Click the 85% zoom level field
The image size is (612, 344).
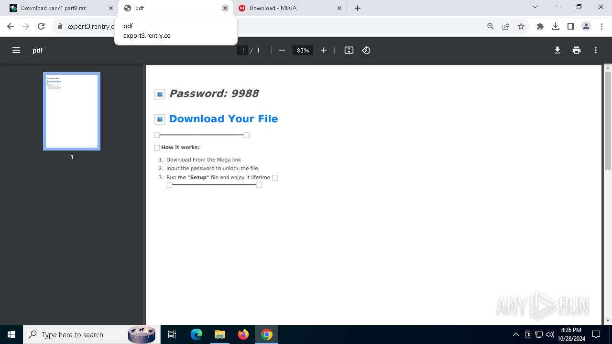303,50
